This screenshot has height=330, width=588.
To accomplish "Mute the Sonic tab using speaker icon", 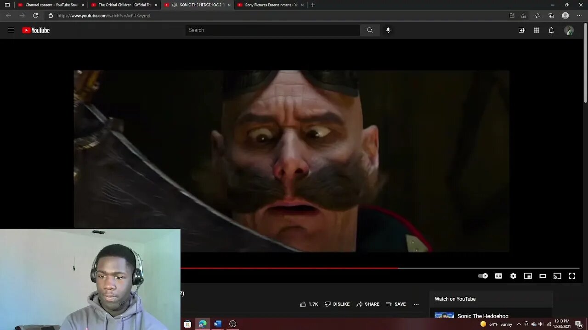I will pos(175,5).
